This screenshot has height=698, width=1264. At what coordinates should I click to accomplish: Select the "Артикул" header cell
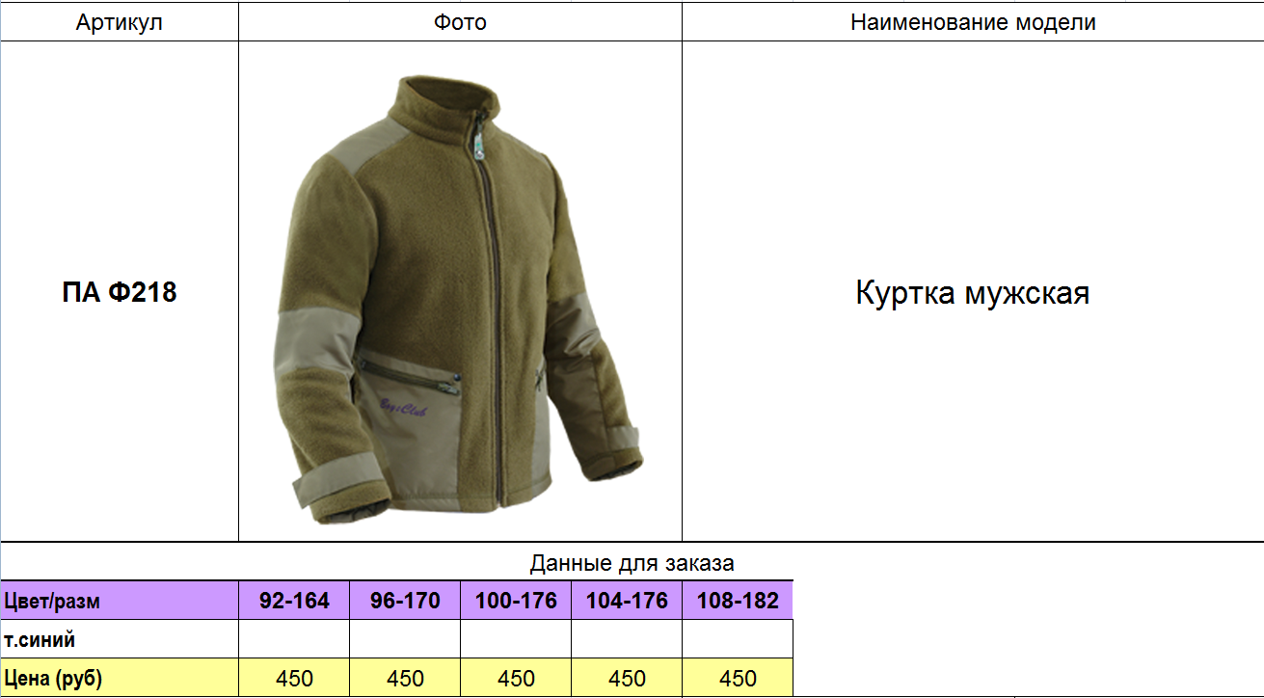[x=119, y=22]
